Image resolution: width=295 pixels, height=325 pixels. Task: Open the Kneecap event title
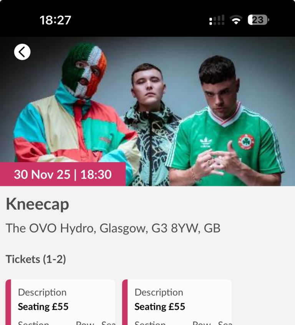click(37, 204)
